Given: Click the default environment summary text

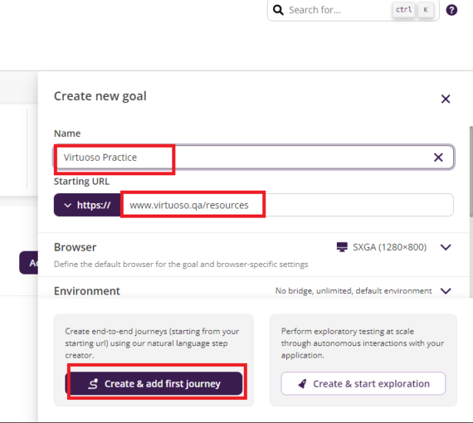Looking at the screenshot, I should [x=353, y=291].
